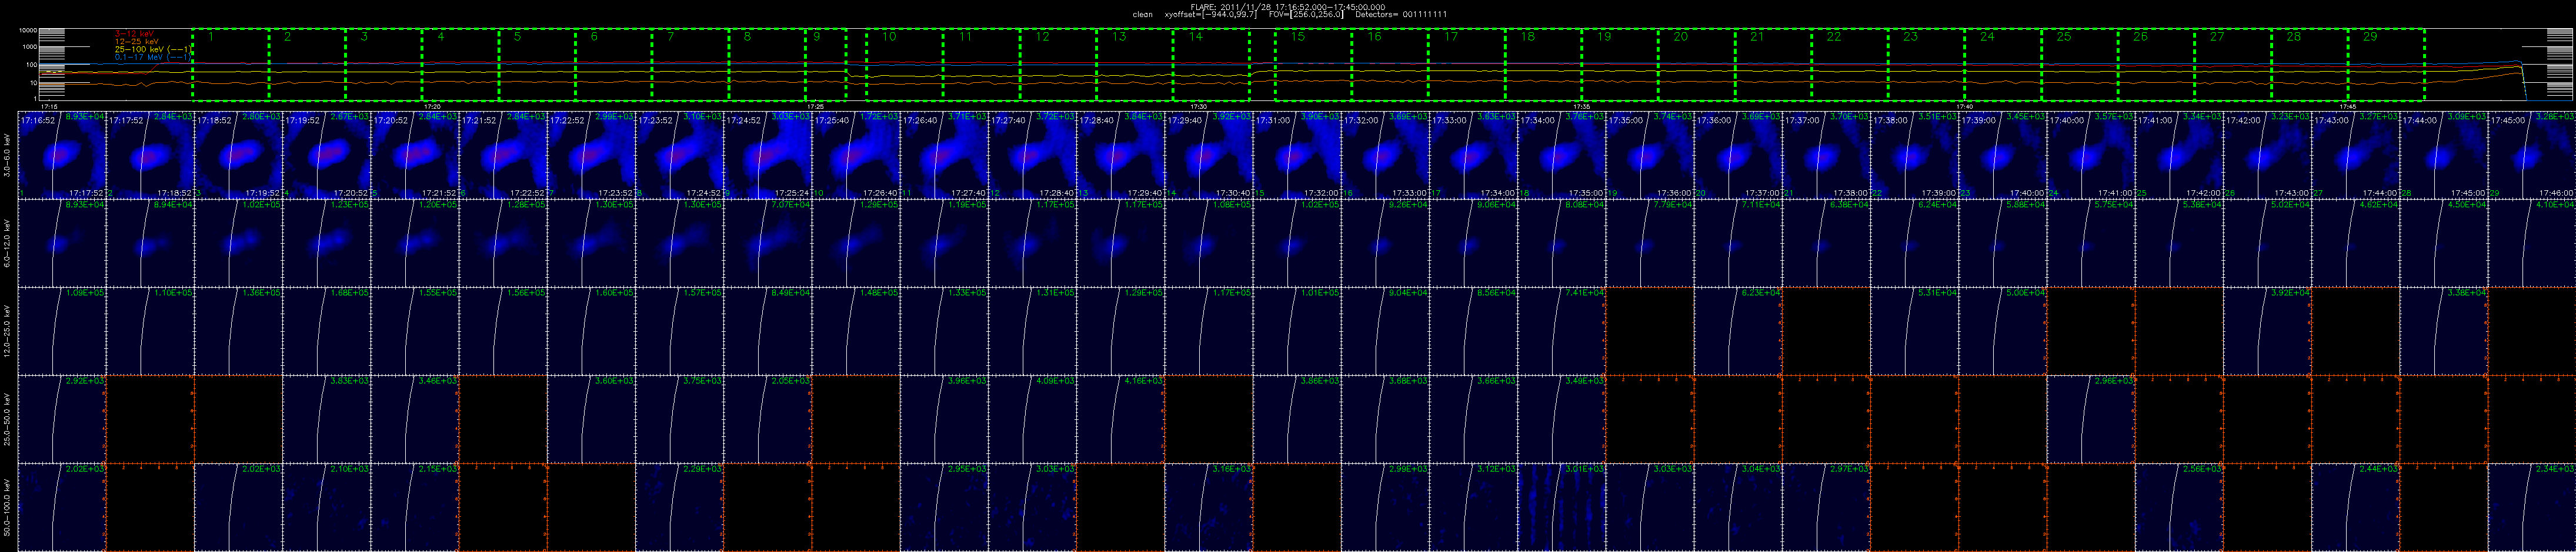
Task: Open the 3.0-6.0 keV image starting 17:29:40
Action: coord(1209,154)
